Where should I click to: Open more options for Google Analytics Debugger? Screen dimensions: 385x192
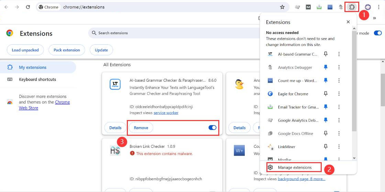click(339, 120)
